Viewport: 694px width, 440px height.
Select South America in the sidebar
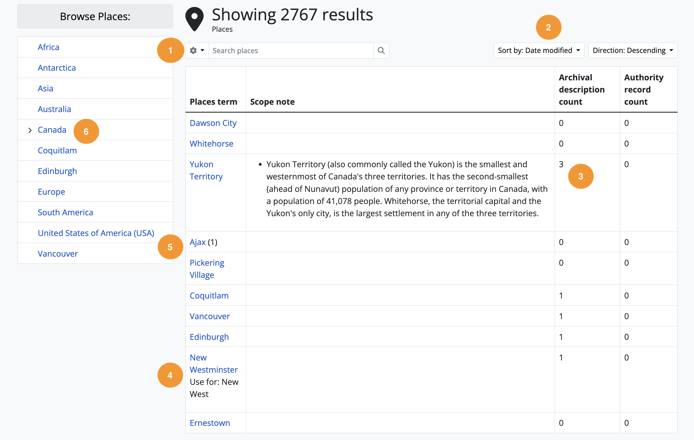point(65,212)
